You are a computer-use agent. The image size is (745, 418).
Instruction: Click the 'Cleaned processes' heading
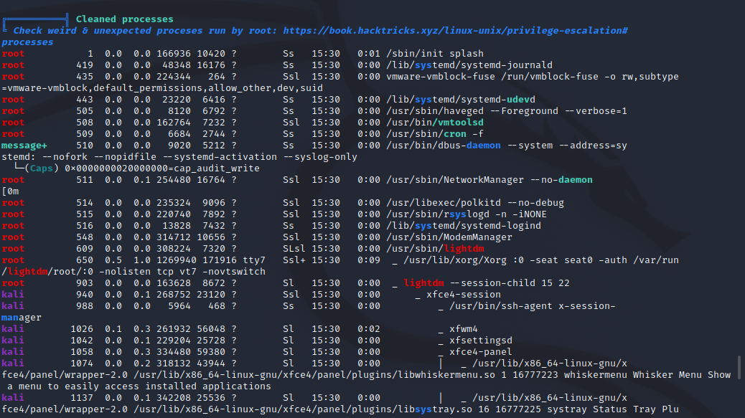point(124,19)
